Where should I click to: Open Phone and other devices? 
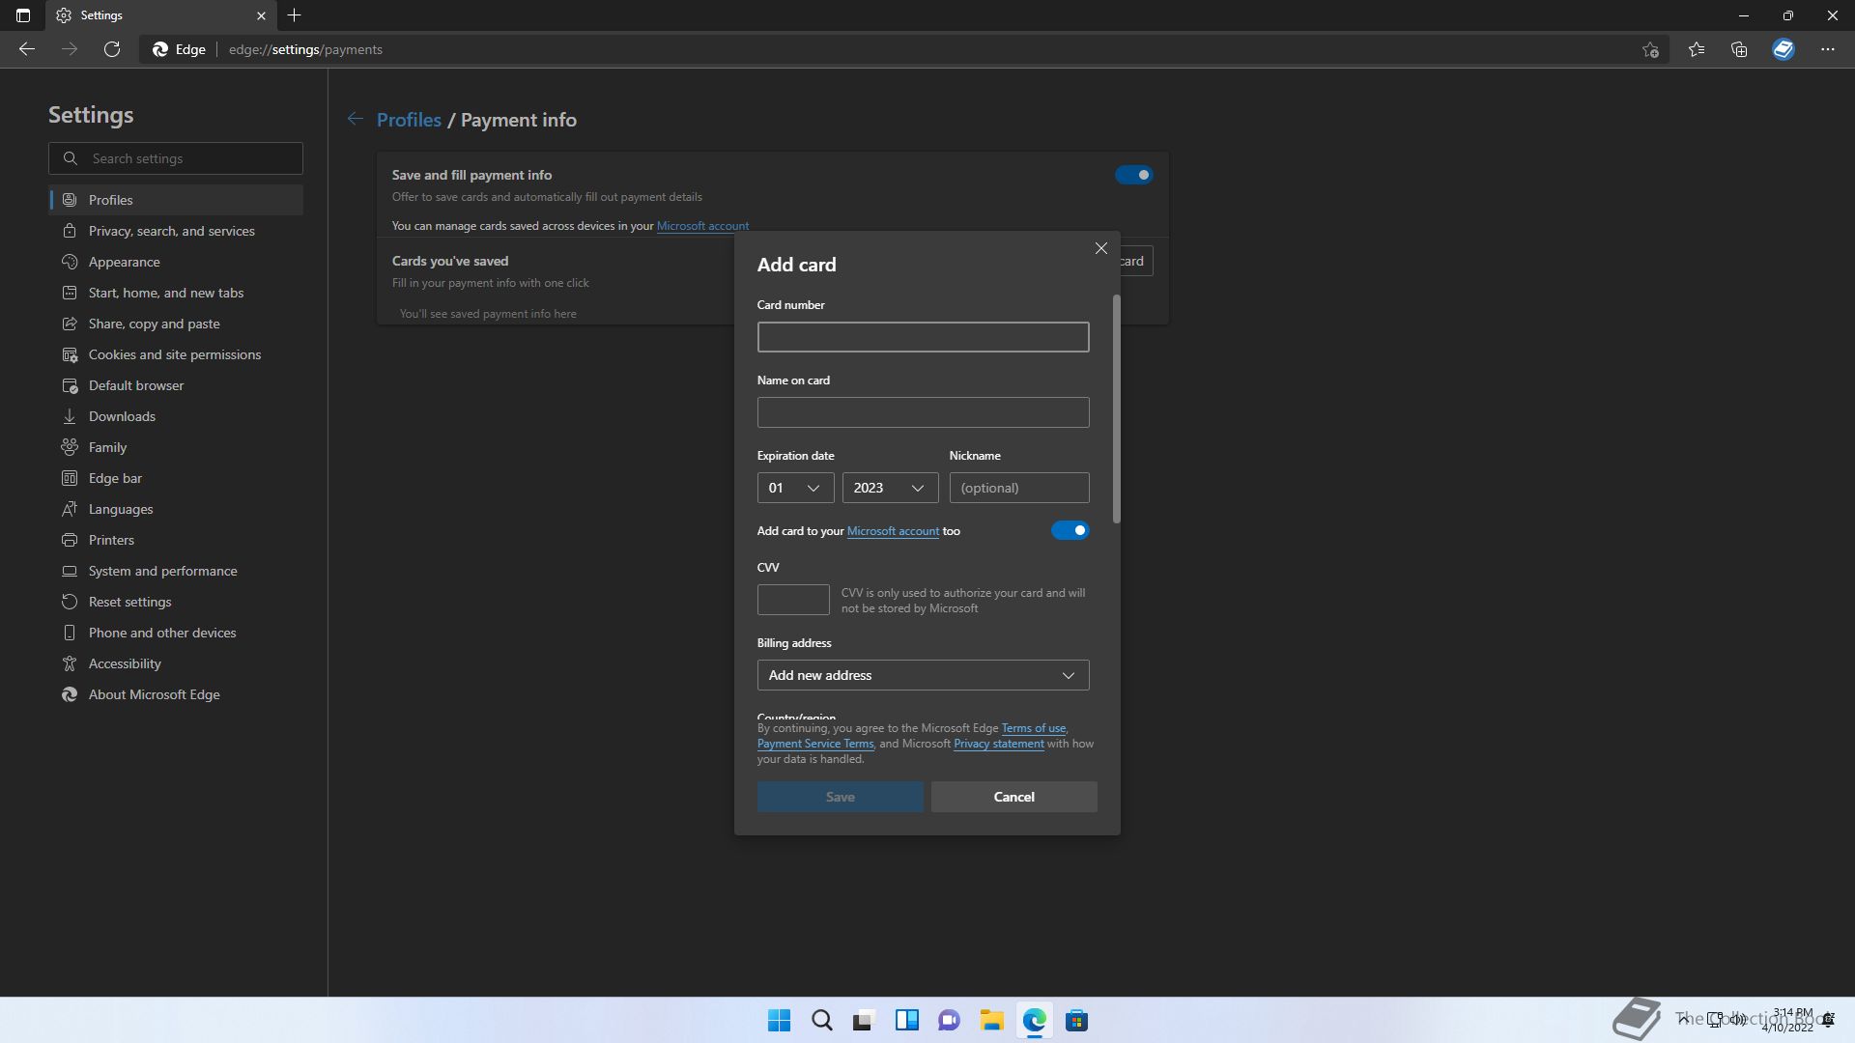[176, 633]
